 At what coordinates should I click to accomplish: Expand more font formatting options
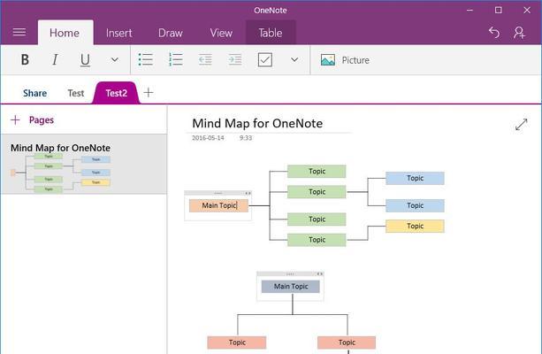(114, 60)
